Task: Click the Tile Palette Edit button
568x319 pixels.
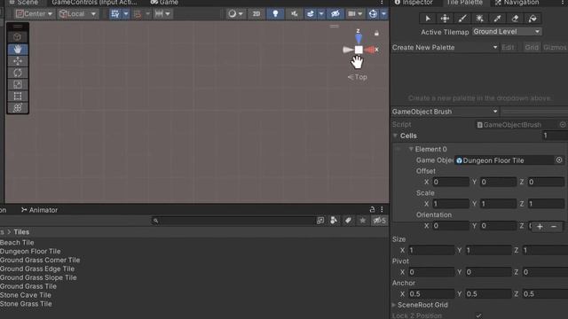Action: click(x=508, y=47)
